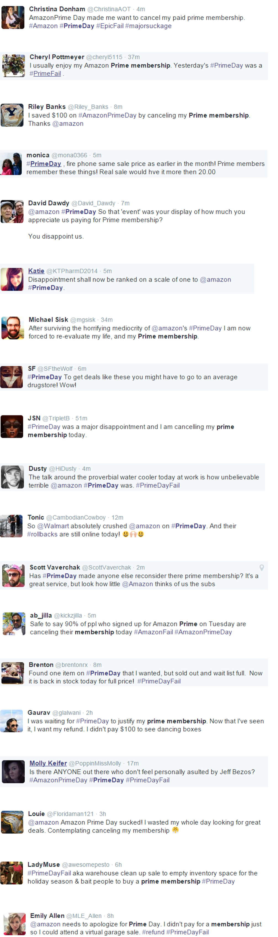Open the Katie profile name link
Viewport: 278px width, 937px height.
[x=36, y=271]
